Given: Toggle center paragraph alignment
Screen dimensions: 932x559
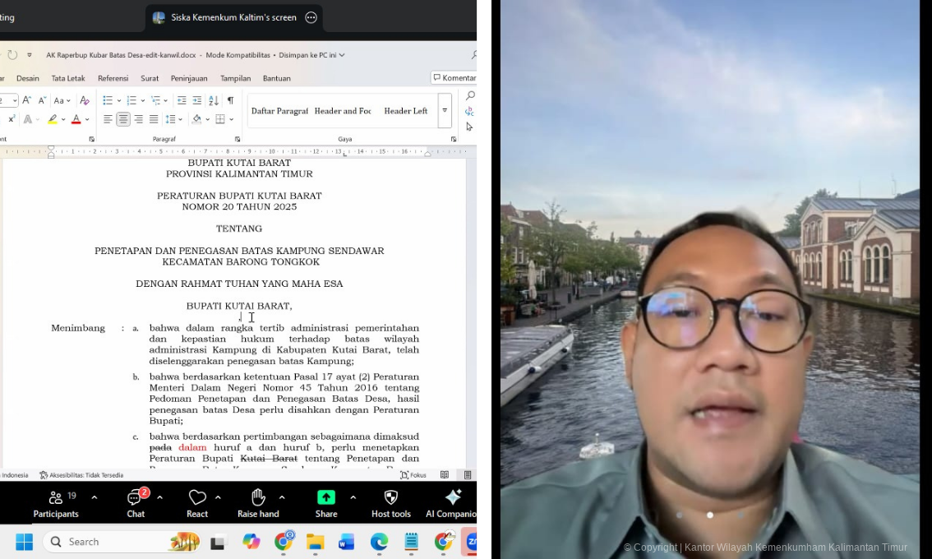Looking at the screenshot, I should click(x=123, y=119).
